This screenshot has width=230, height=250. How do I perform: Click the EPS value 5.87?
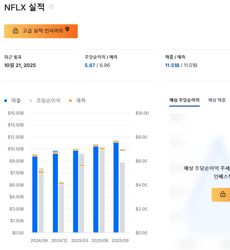point(90,65)
